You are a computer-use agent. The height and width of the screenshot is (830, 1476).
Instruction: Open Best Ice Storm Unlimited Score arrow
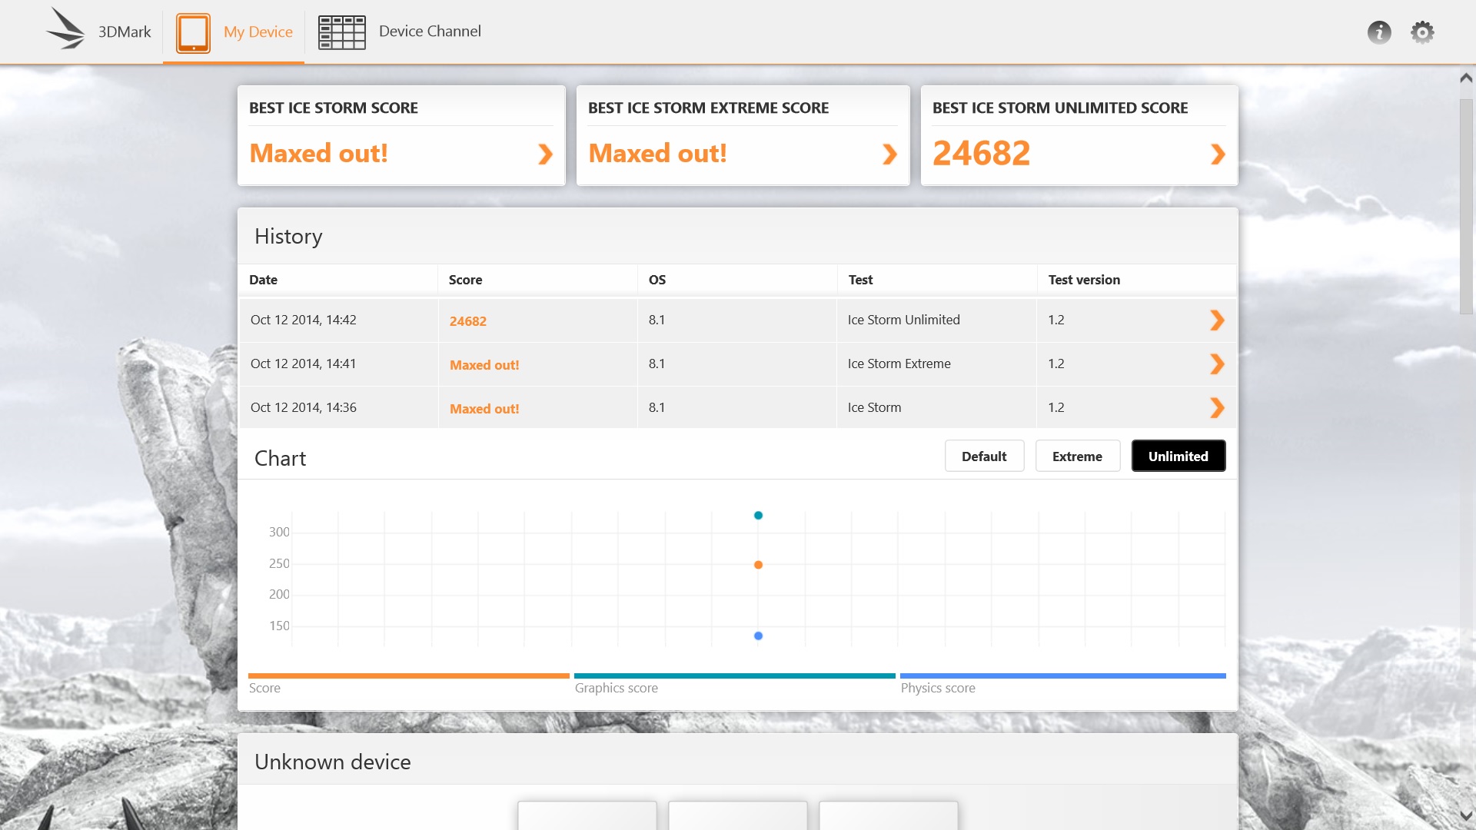click(1218, 154)
